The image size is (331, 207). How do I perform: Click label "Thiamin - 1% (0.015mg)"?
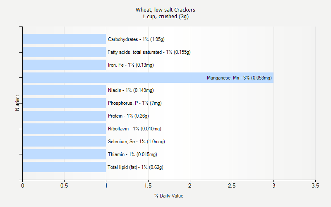[x=132, y=154]
